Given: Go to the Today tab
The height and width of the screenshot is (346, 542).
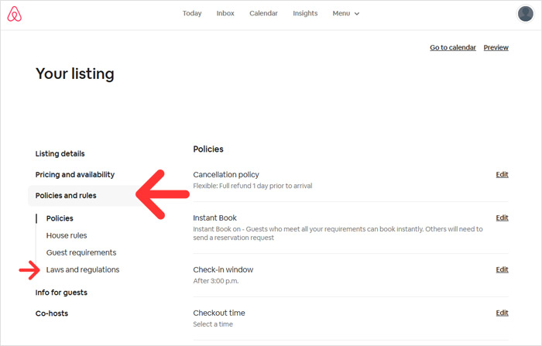Looking at the screenshot, I should [192, 13].
